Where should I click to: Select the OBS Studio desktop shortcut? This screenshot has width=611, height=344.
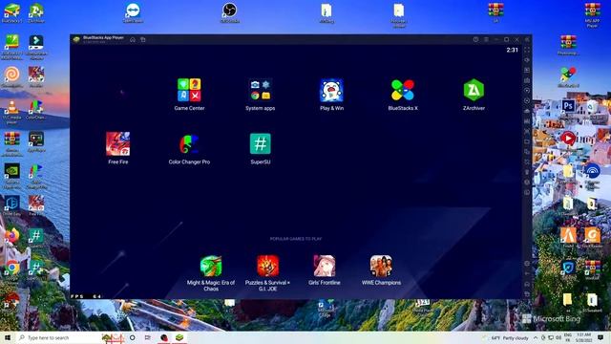point(229,12)
